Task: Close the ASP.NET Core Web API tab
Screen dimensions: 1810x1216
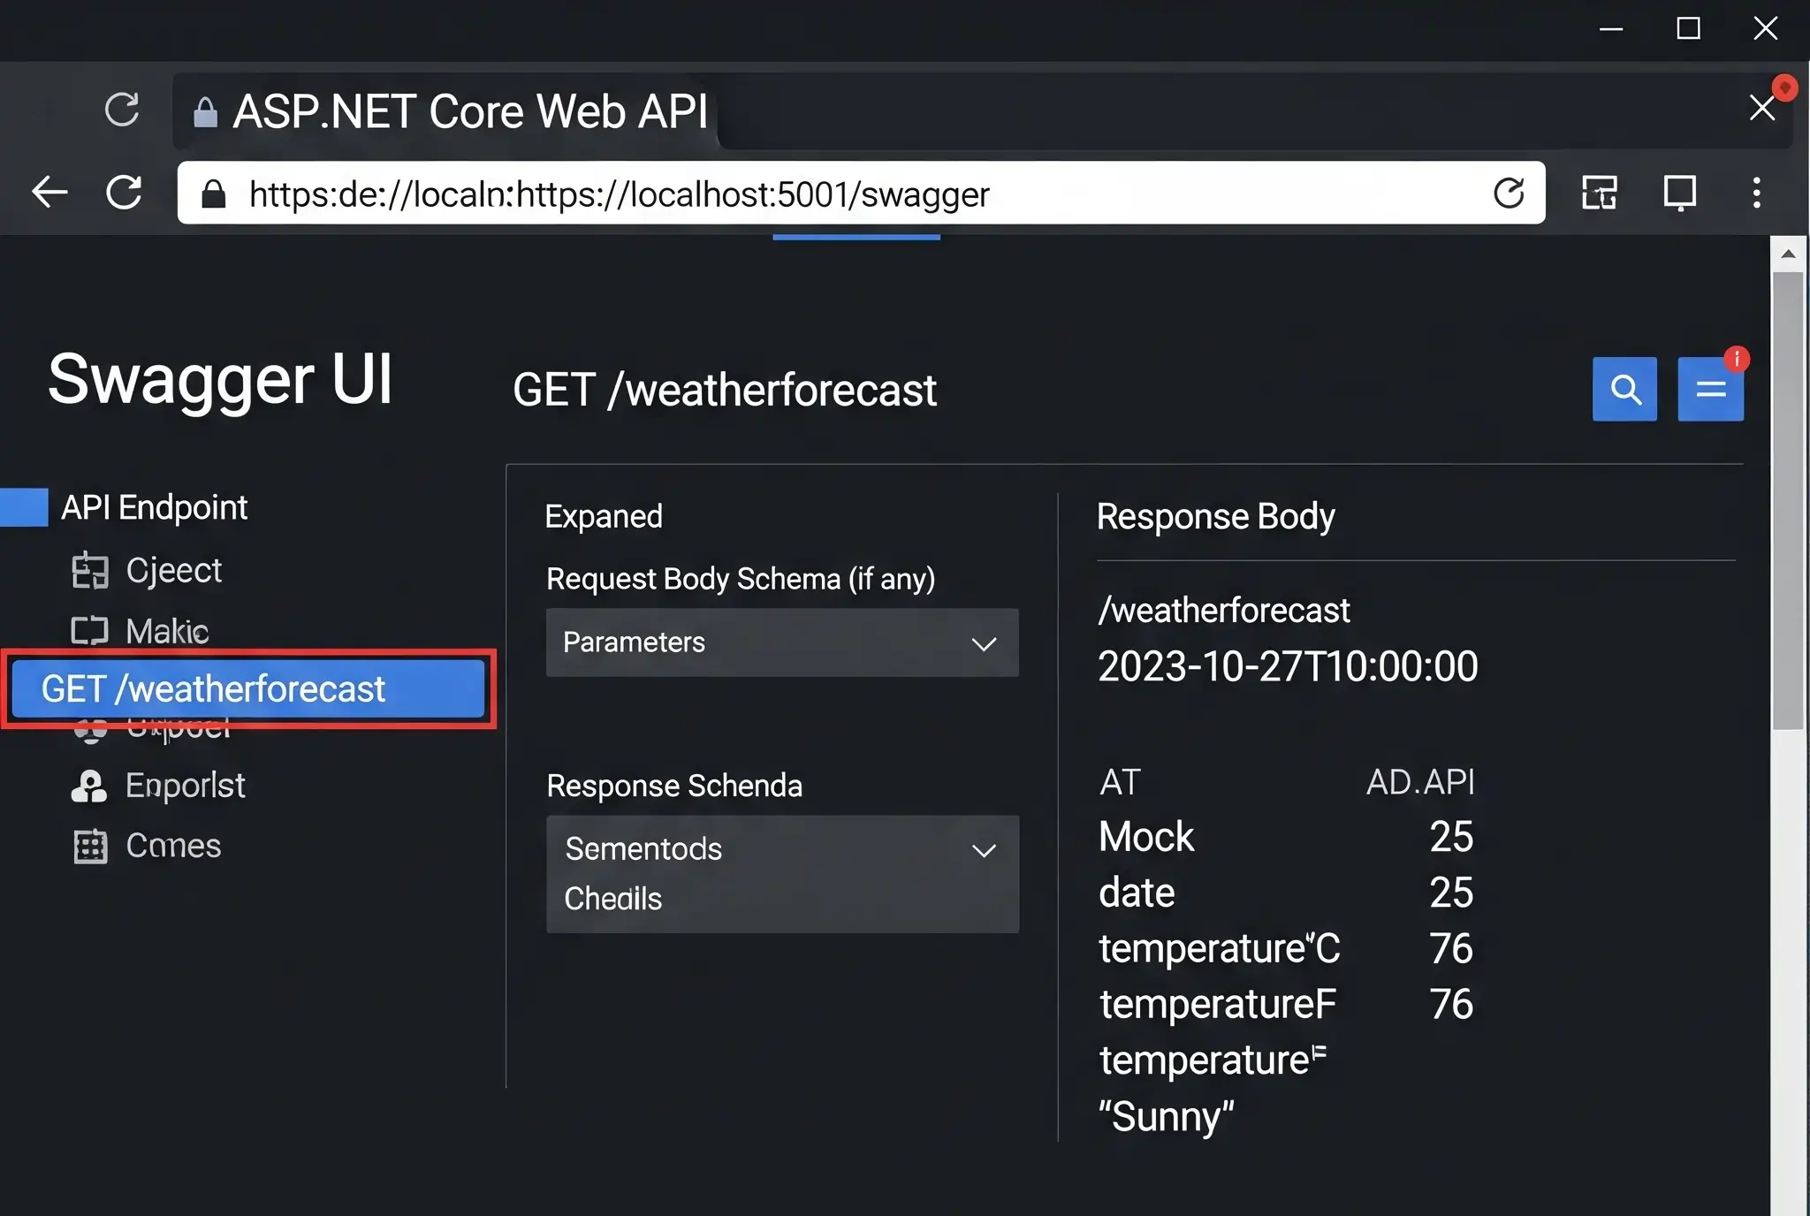Action: [x=1762, y=108]
